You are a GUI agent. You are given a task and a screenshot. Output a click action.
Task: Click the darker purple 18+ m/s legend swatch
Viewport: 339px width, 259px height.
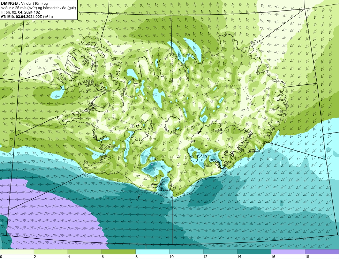[322, 252]
